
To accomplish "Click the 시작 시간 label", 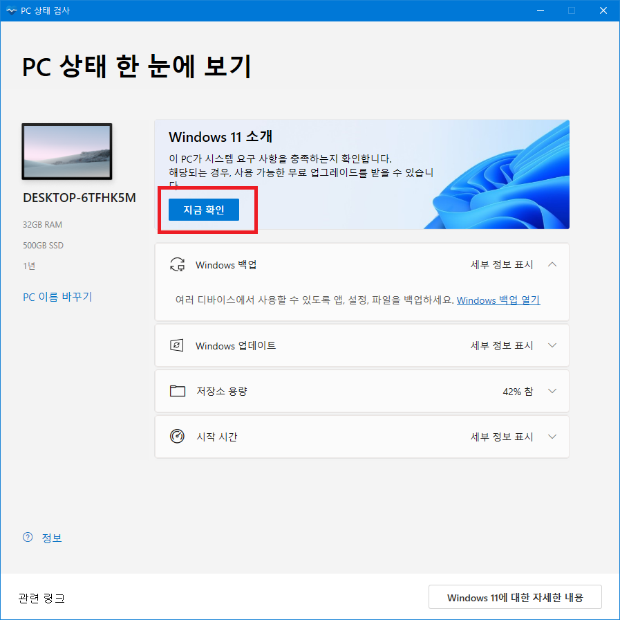I will point(216,437).
